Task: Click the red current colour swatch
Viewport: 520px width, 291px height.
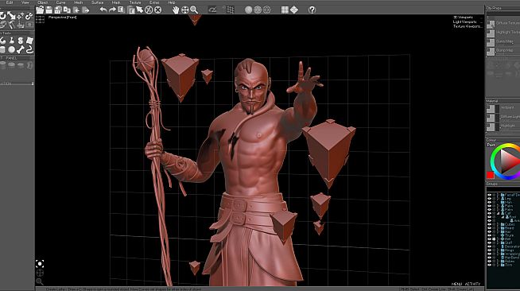Action: click(x=490, y=175)
